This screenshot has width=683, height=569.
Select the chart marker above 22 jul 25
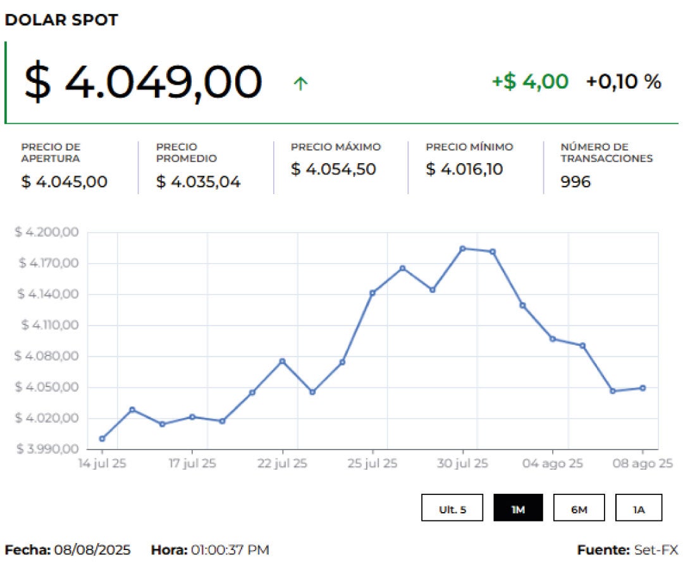pyautogui.click(x=282, y=361)
